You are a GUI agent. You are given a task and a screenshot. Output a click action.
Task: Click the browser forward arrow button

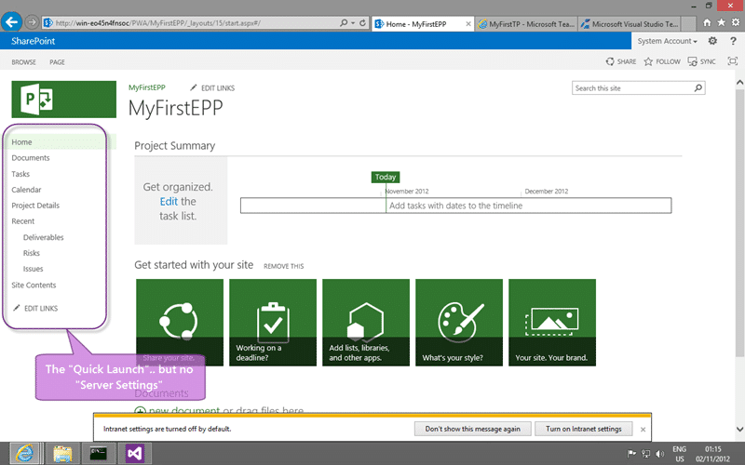pos(32,21)
